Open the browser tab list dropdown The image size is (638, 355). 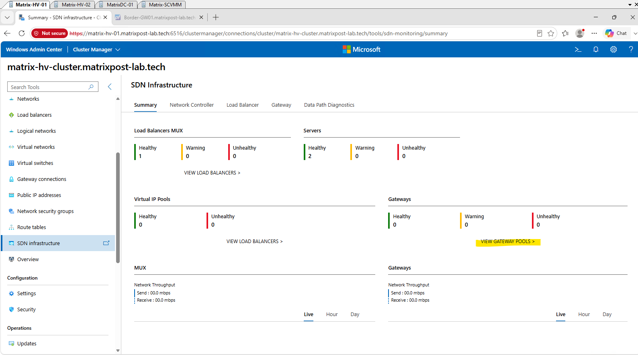(7, 17)
